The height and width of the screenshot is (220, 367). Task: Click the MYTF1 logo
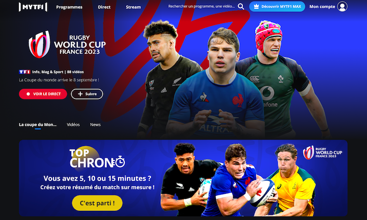point(33,7)
